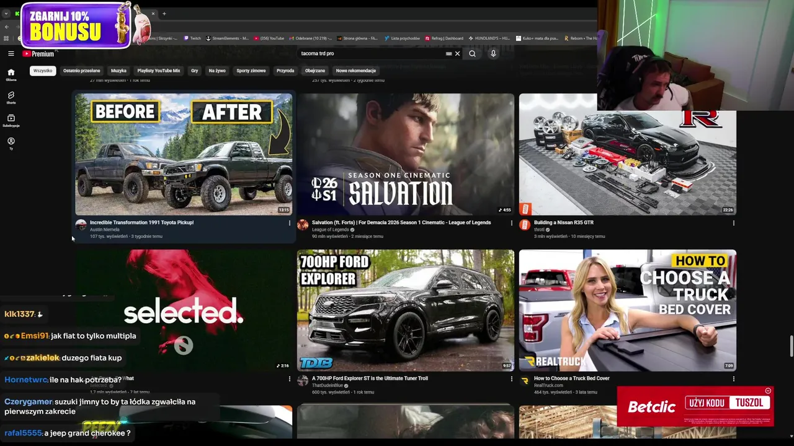The image size is (794, 446).
Task: Select the 'Wszystko' filter chip
Action: [43, 71]
